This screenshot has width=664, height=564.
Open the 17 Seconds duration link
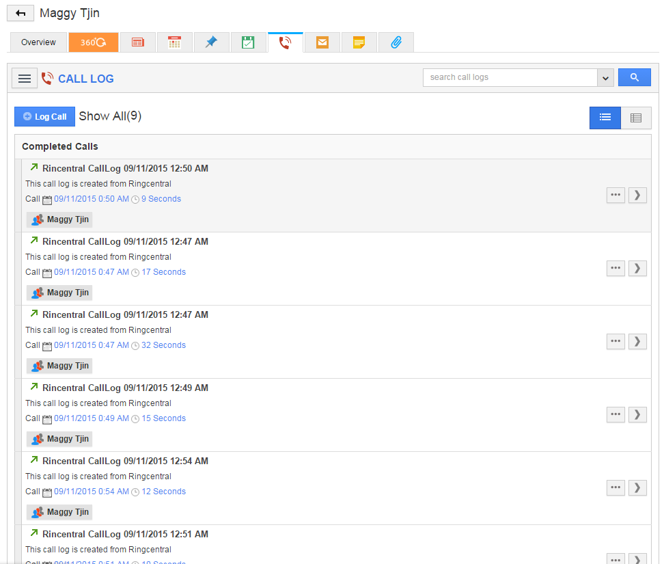[163, 272]
